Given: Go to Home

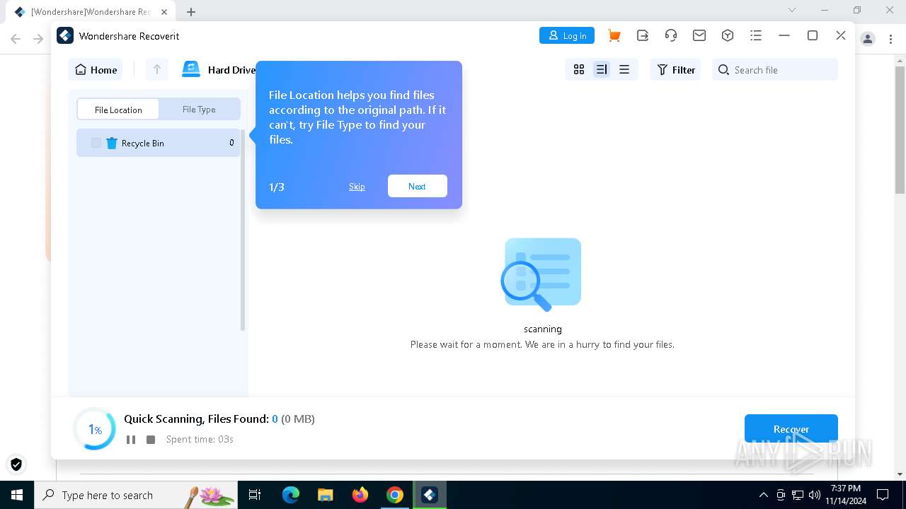Looking at the screenshot, I should [x=96, y=69].
